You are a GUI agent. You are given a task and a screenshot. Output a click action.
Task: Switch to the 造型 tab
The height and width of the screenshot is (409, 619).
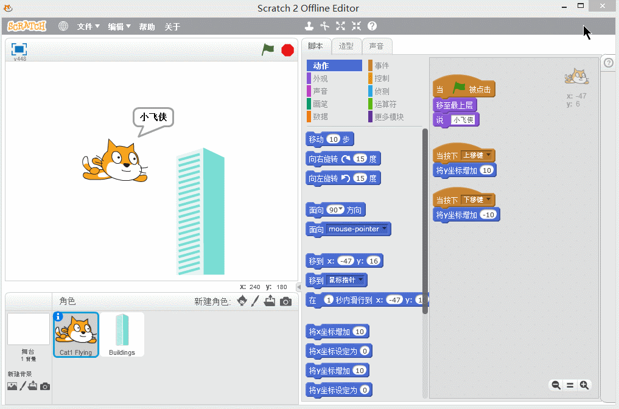click(346, 46)
